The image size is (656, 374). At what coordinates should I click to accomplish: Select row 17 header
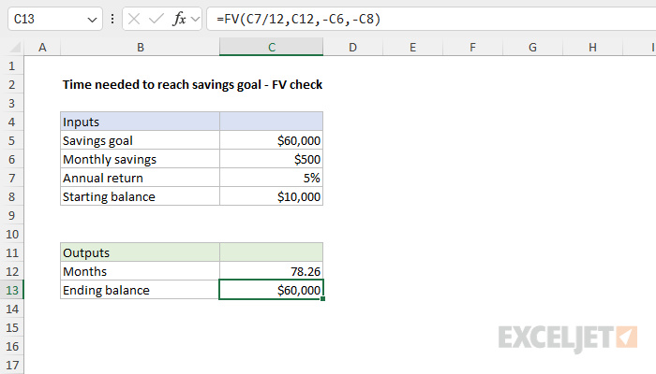coord(11,365)
